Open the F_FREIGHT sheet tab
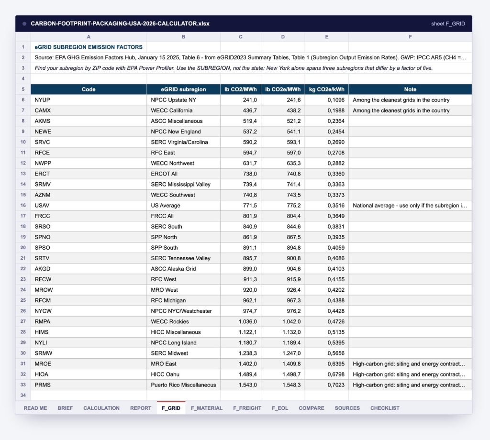 247,408
